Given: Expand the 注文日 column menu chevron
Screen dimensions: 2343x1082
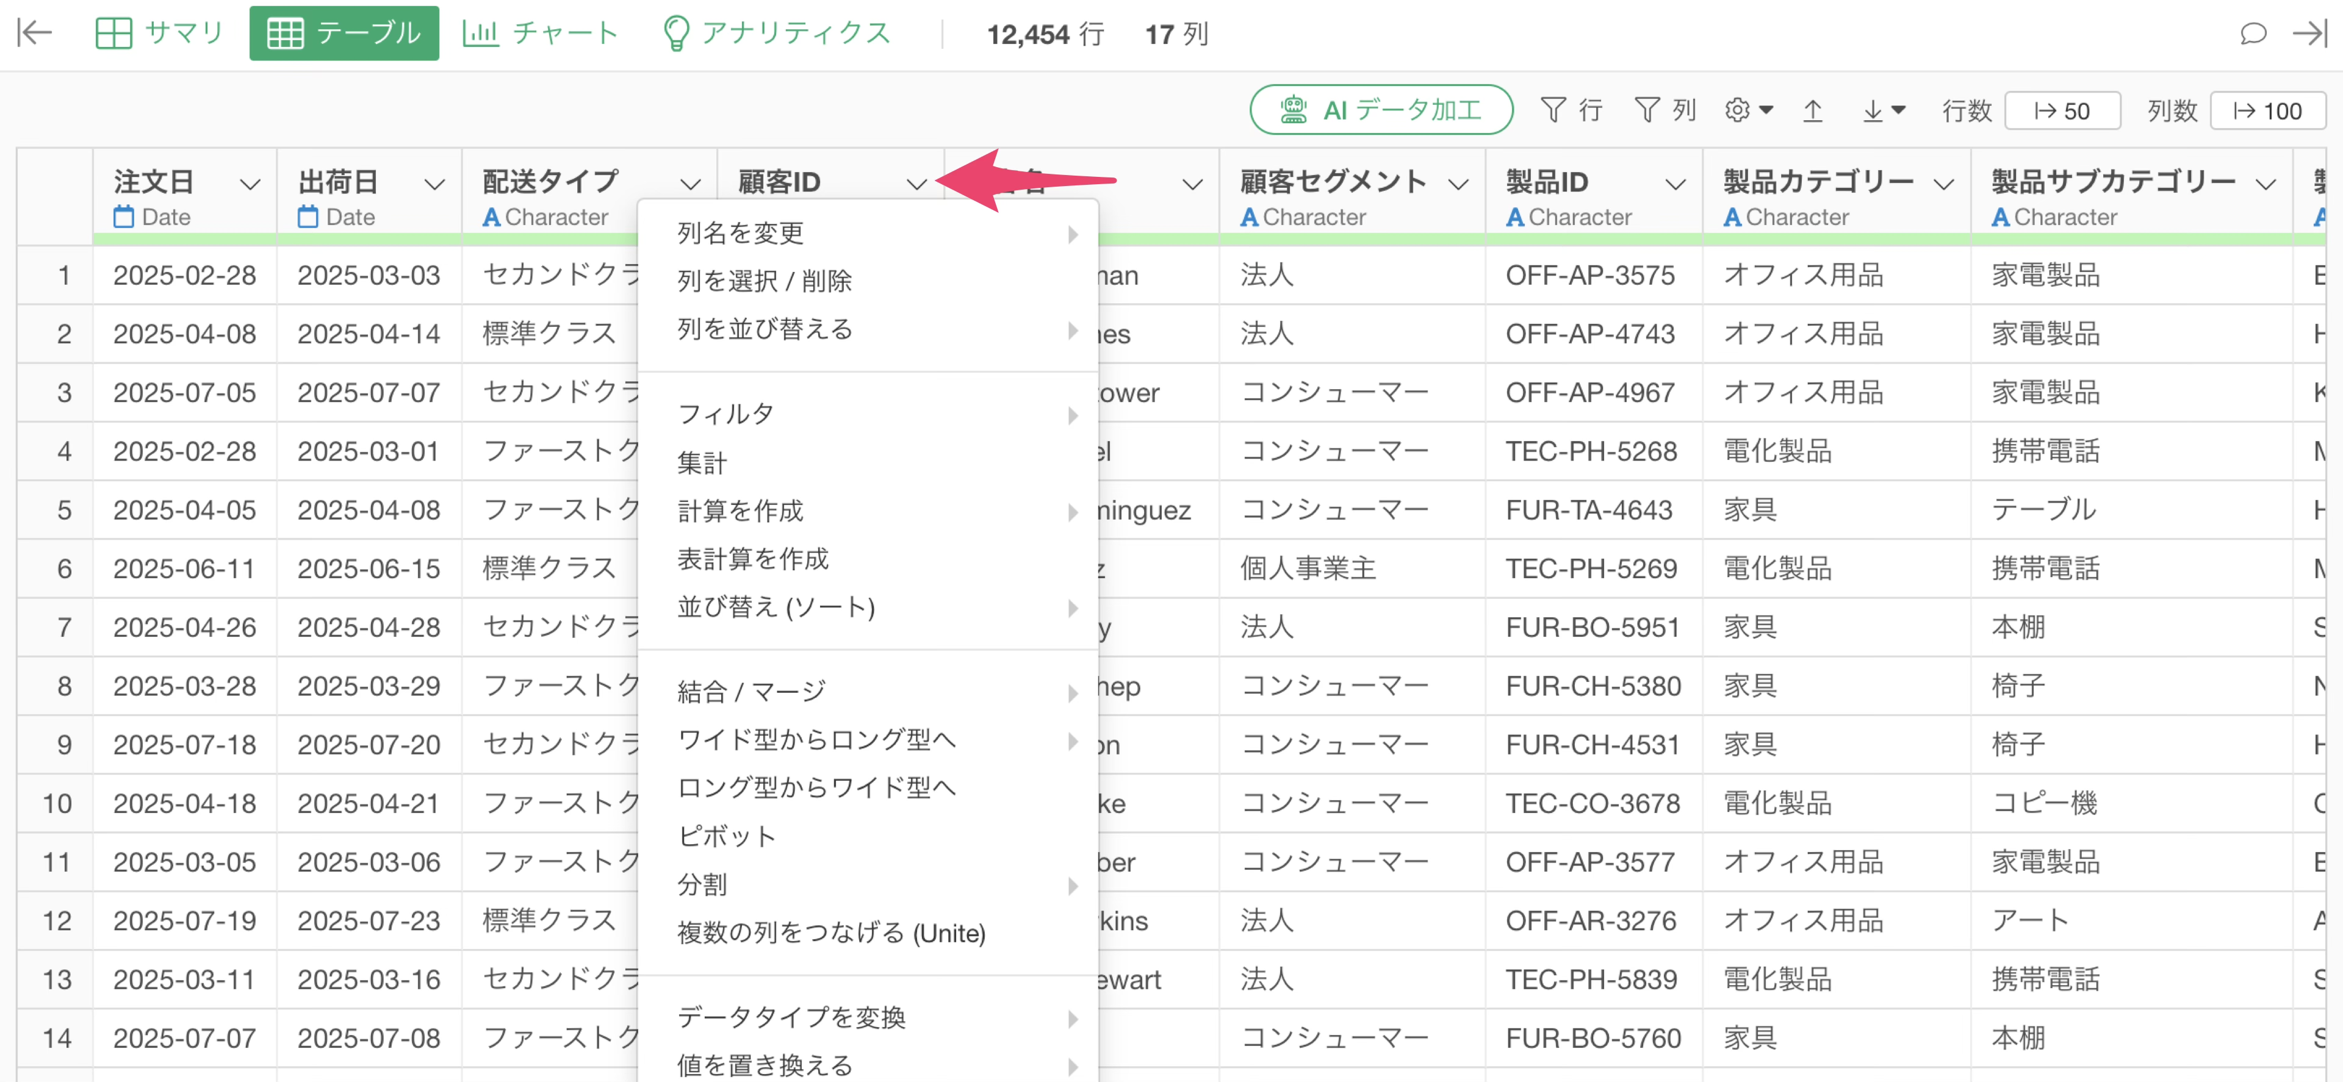Looking at the screenshot, I should pyautogui.click(x=250, y=184).
